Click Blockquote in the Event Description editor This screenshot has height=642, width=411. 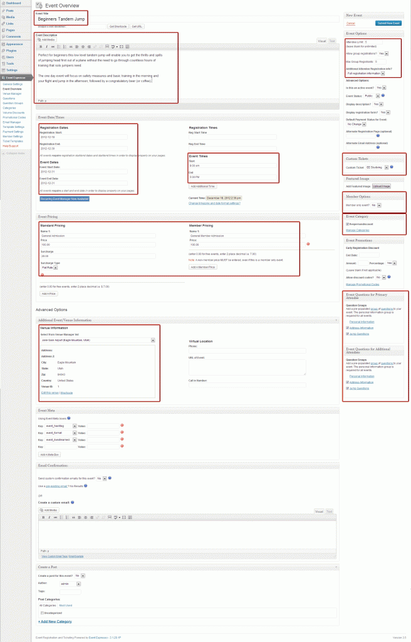[x=71, y=46]
